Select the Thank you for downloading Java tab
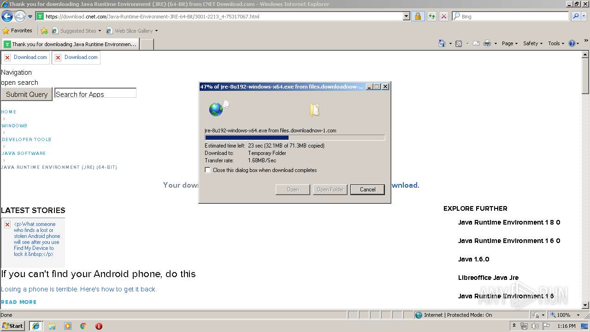Screen dimensions: 590x332 [x=71, y=44]
